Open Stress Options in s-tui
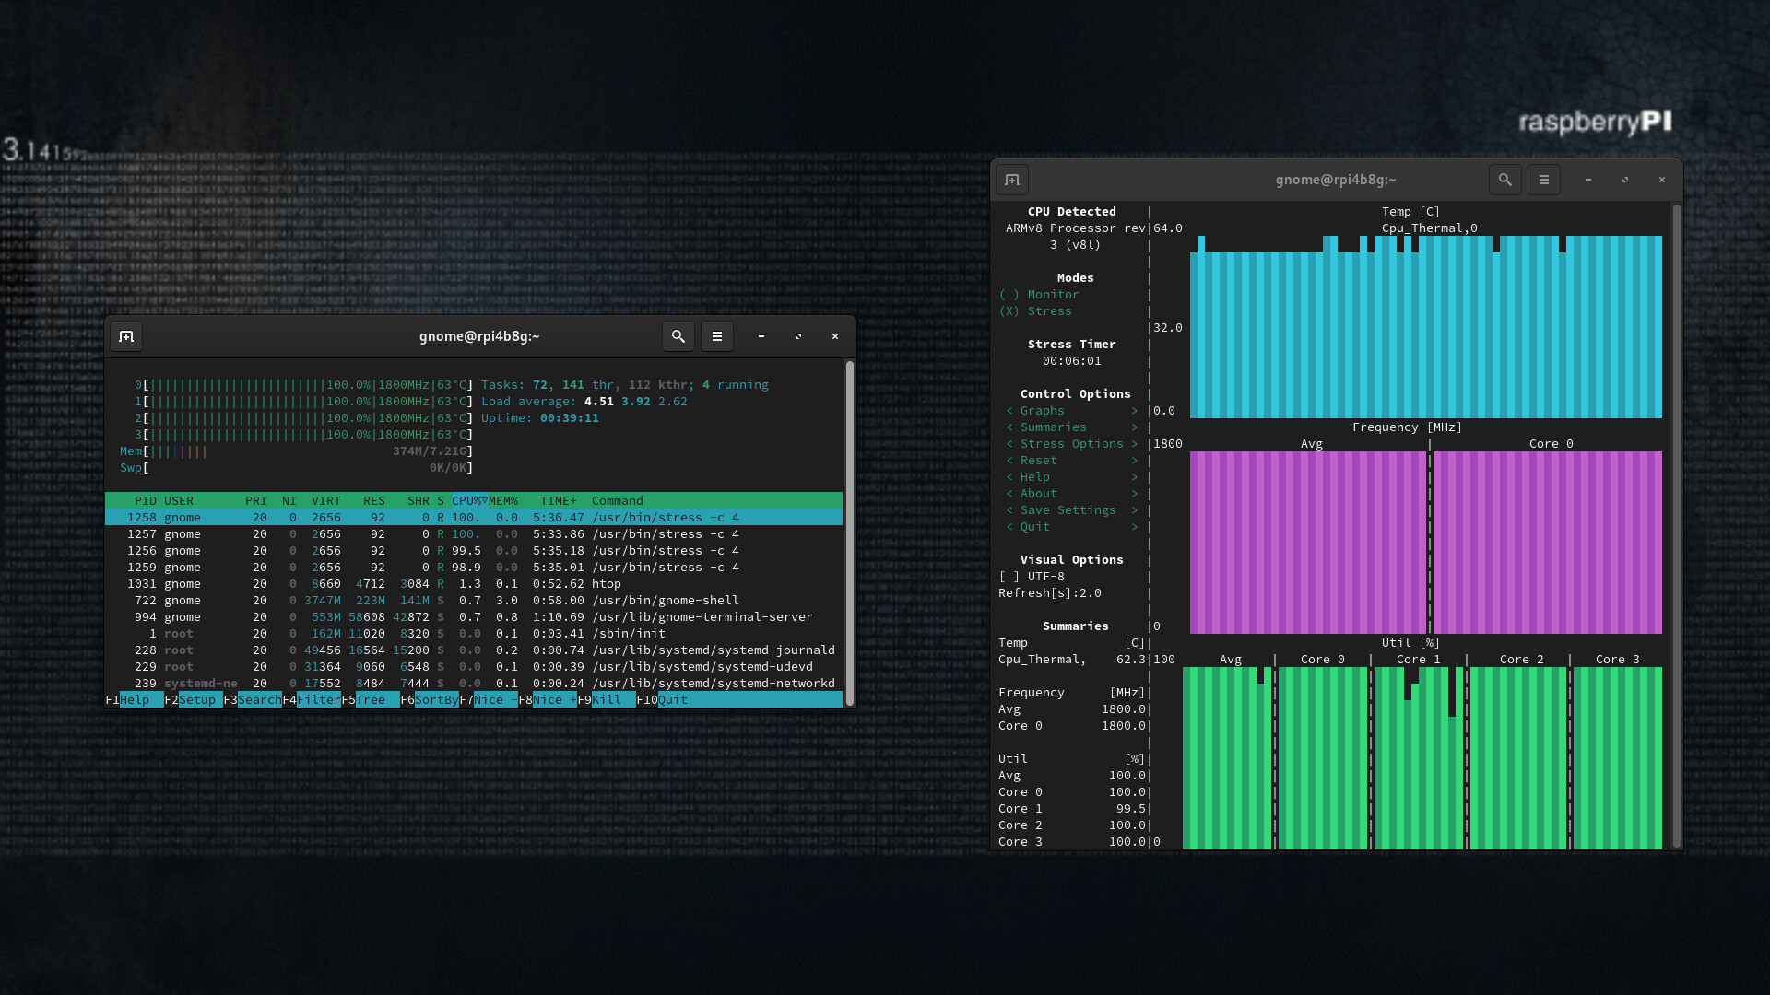Viewport: 1770px width, 995px height. 1072,444
